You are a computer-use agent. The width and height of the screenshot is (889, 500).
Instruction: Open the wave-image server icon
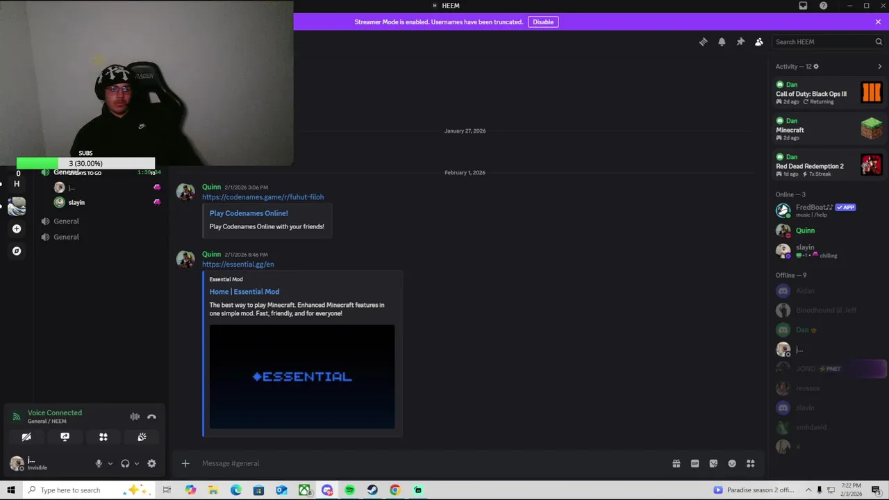[17, 206]
